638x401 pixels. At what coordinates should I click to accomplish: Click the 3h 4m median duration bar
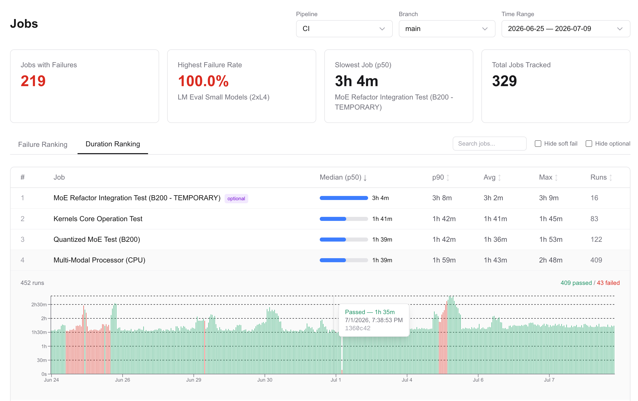(344, 198)
